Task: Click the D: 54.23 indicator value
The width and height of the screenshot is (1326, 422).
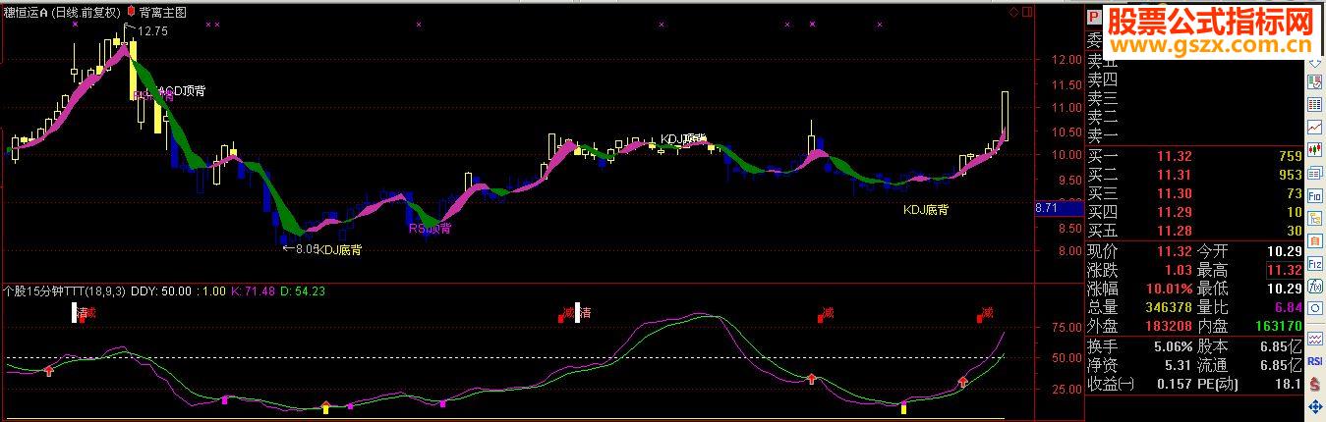Action: tap(303, 290)
